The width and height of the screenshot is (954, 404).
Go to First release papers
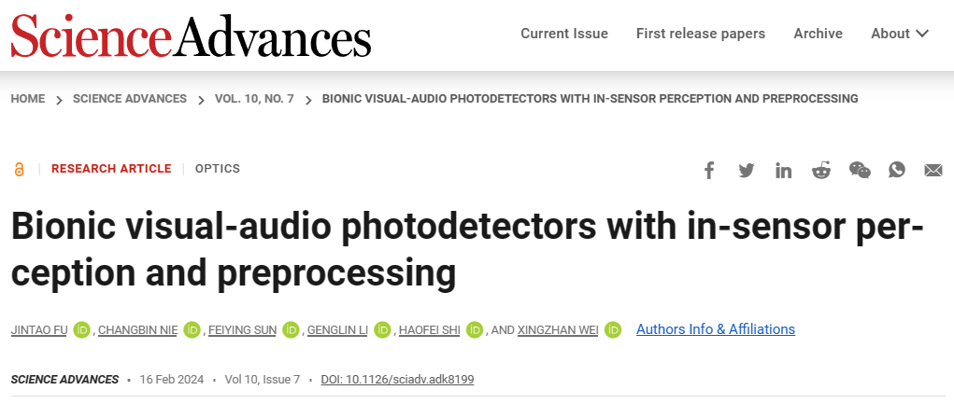pyautogui.click(x=701, y=34)
